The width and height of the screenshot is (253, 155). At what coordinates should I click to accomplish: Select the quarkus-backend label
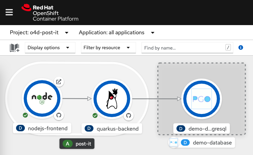click(x=112, y=129)
